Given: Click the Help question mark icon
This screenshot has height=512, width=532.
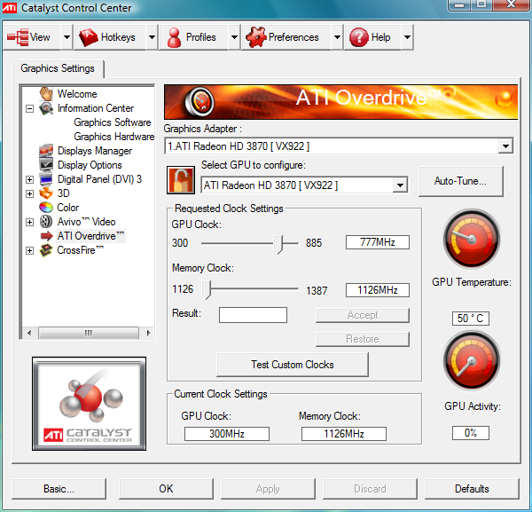Looking at the screenshot, I should [x=359, y=37].
